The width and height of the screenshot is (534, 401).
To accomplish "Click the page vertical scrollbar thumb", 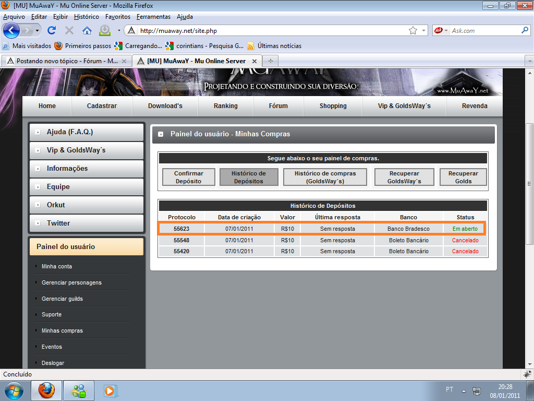I will tap(529, 183).
